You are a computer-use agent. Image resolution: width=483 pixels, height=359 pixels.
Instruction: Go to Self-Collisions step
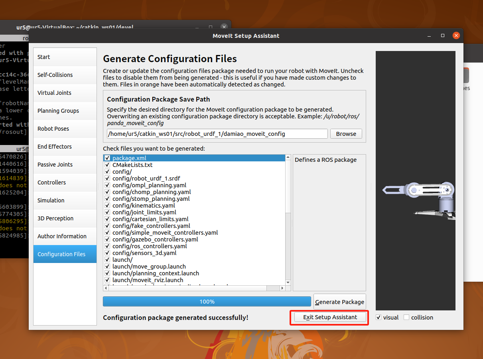[65, 75]
